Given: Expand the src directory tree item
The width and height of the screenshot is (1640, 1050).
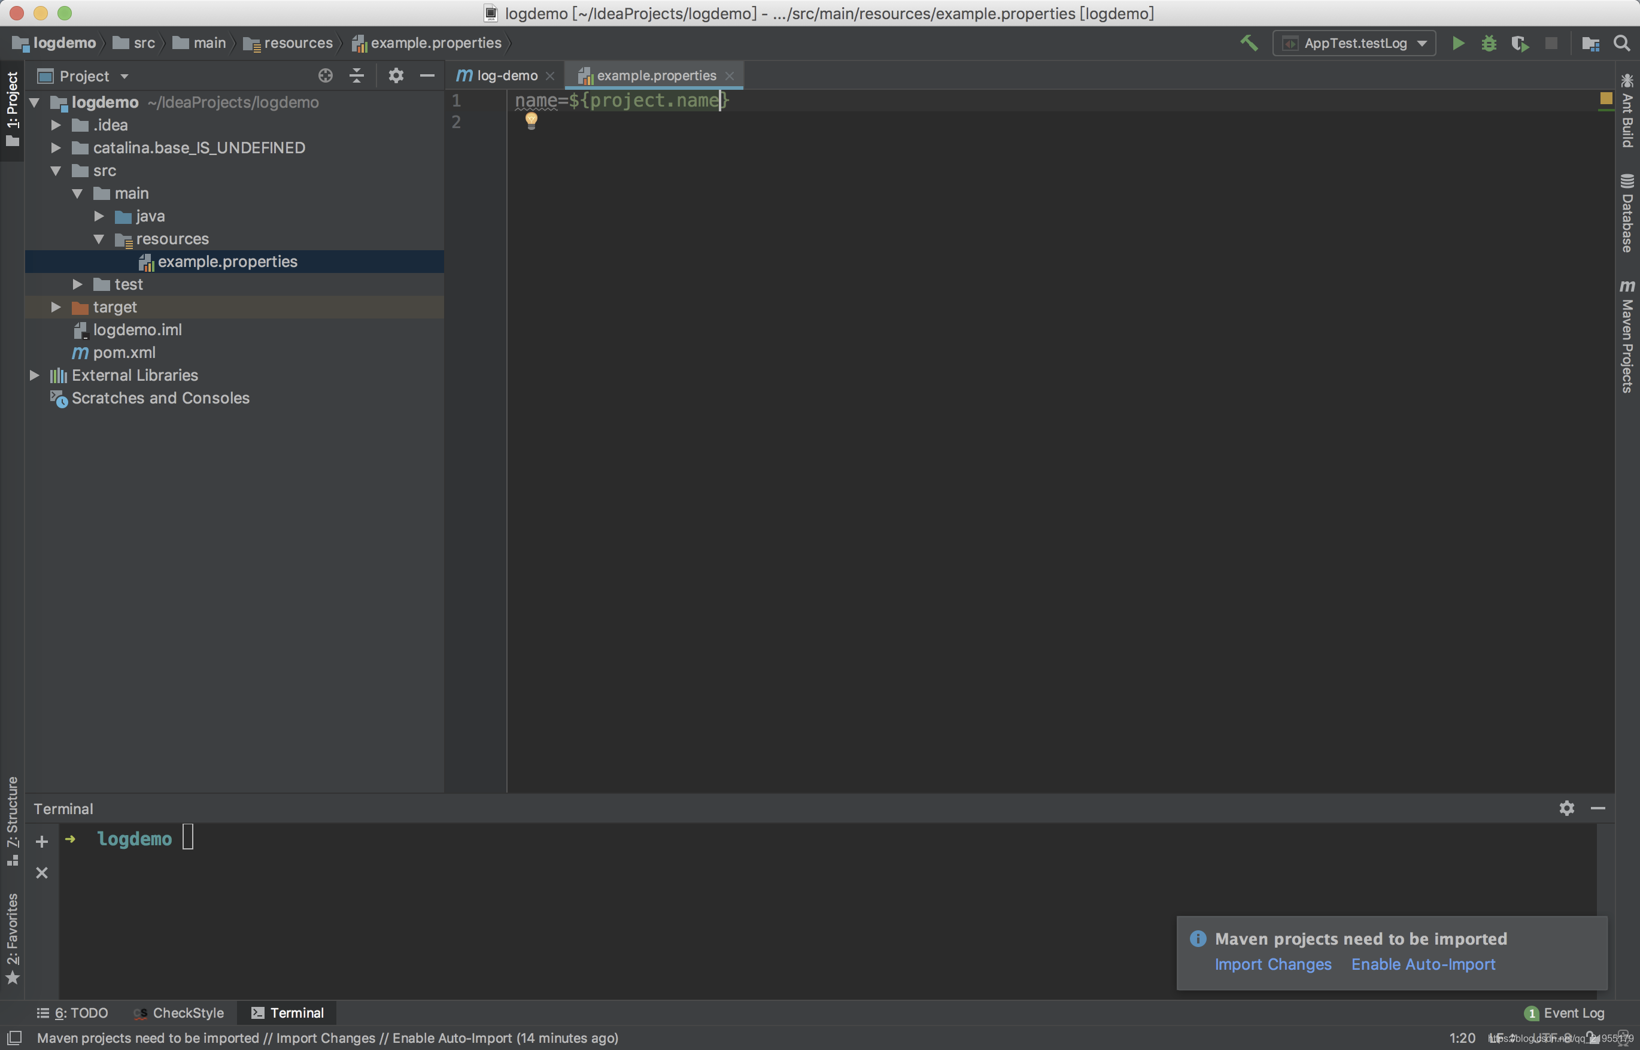Looking at the screenshot, I should pyautogui.click(x=56, y=170).
